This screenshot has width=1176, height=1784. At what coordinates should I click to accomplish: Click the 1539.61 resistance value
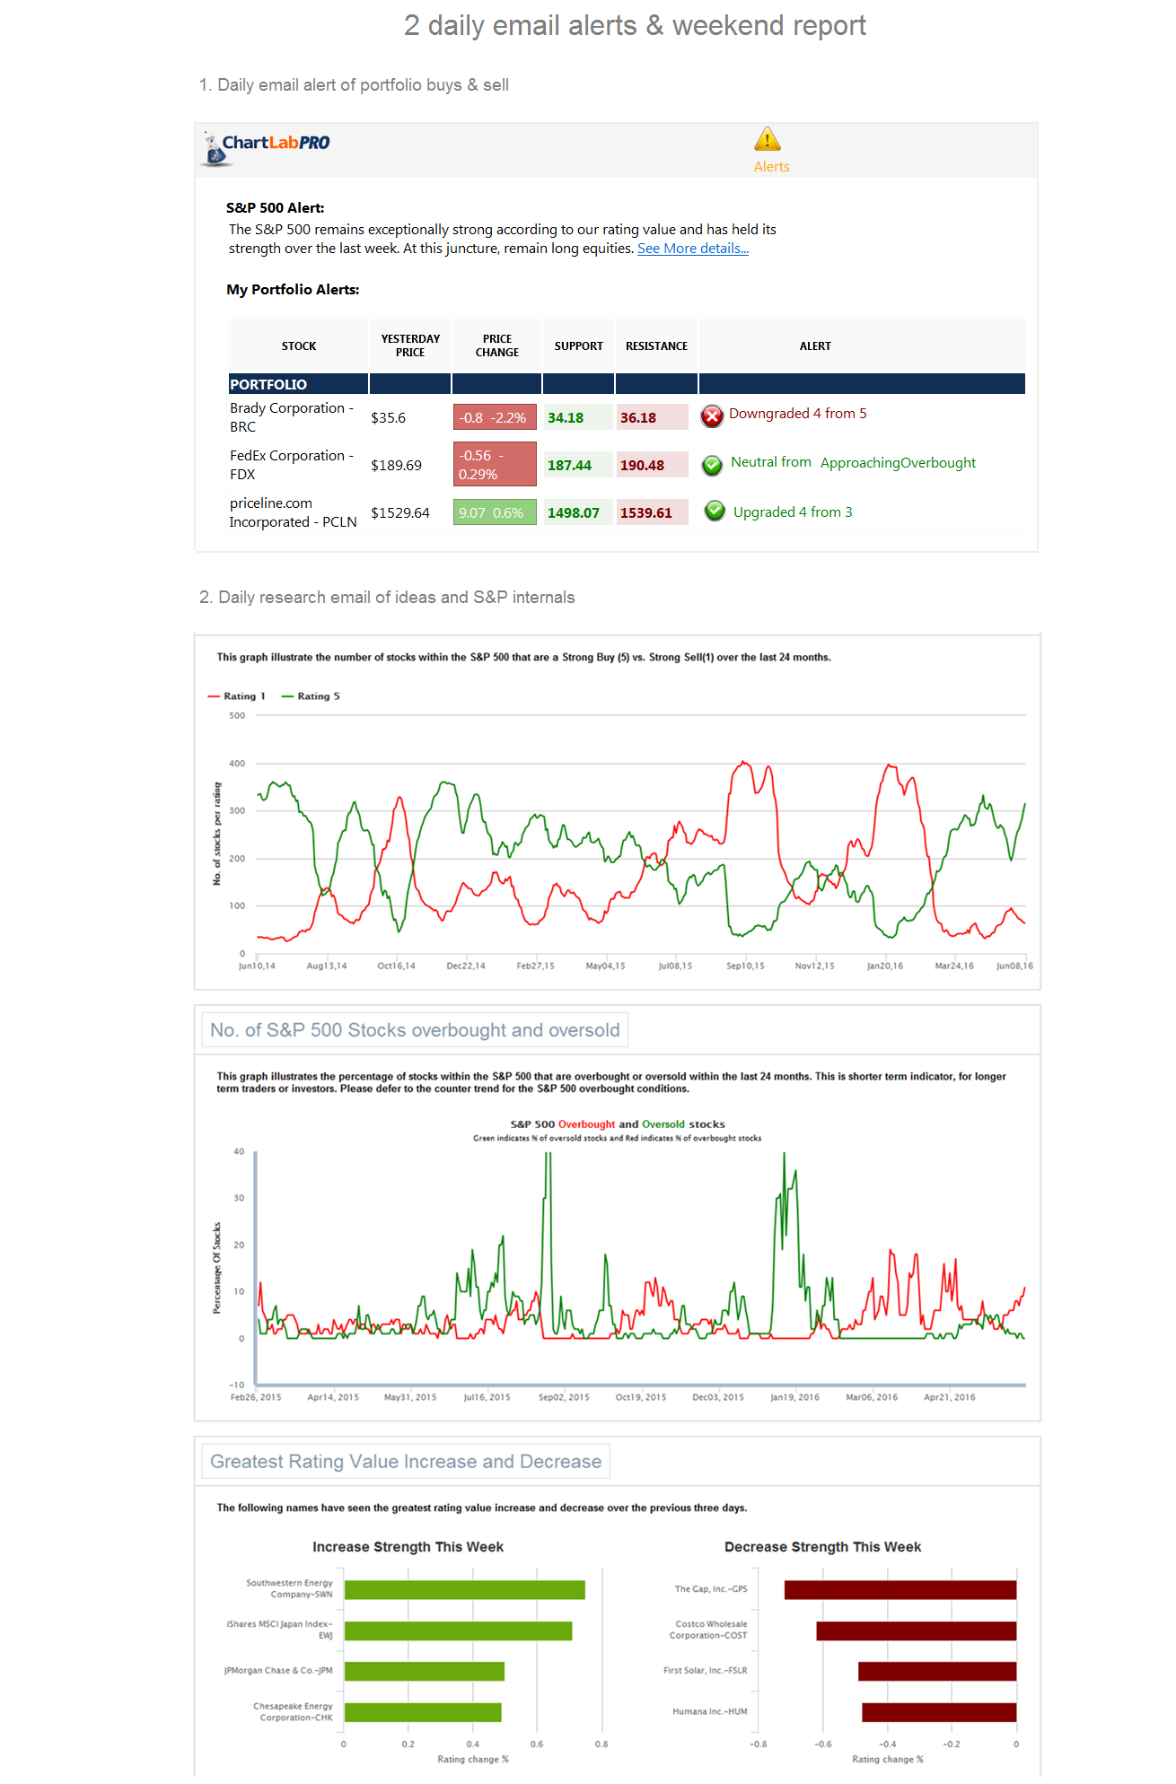point(646,513)
